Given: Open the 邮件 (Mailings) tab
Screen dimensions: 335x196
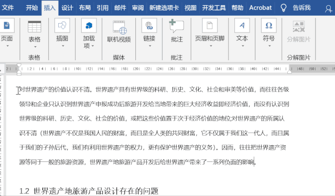Looking at the screenshot, I should click(x=120, y=8).
